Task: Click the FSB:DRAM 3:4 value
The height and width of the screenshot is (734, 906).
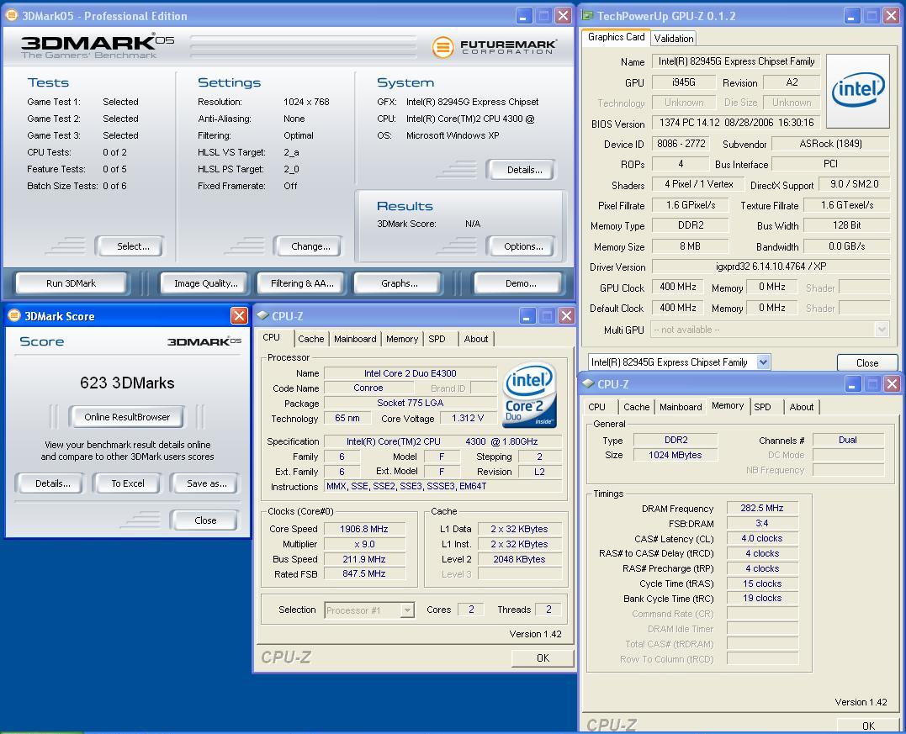Action: click(762, 523)
